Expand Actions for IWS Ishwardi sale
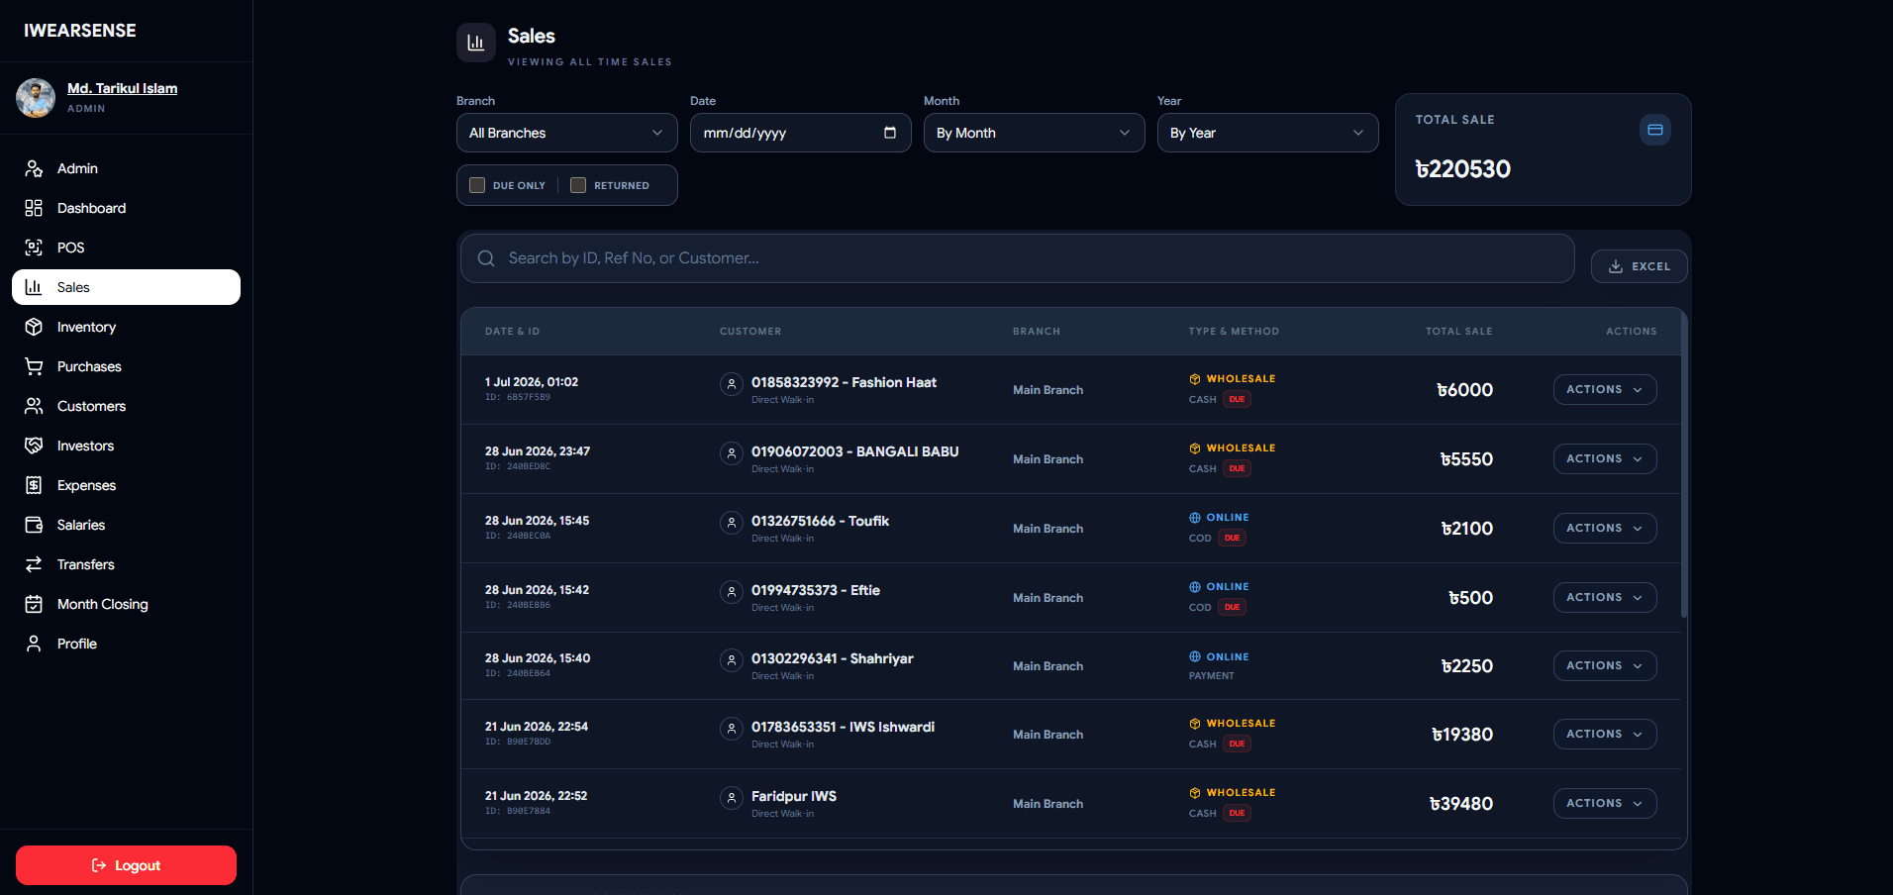 pos(1605,735)
